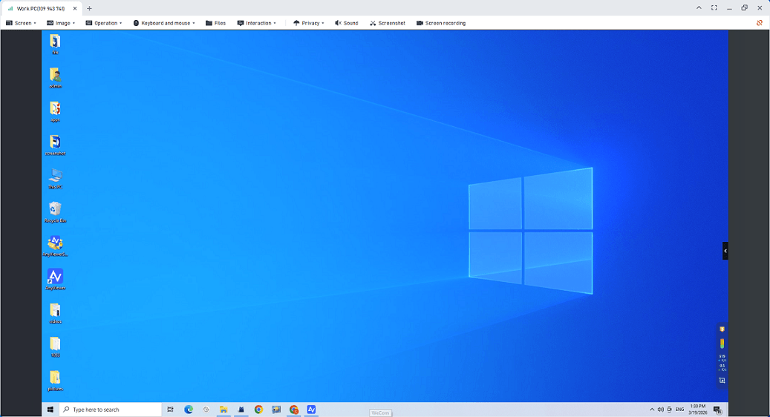770x417 pixels.
Task: Click the Type here to search box
Action: (x=111, y=410)
